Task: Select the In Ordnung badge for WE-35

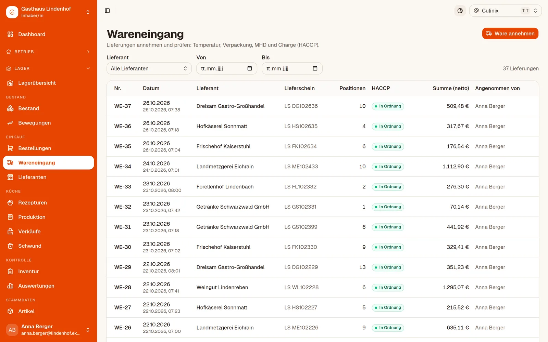Action: tap(388, 146)
